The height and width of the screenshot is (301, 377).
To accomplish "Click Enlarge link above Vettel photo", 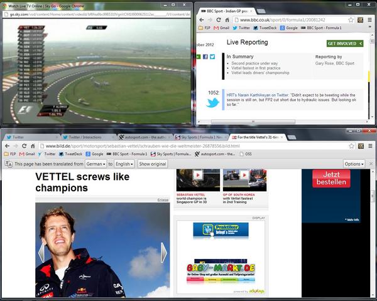I will pos(163,199).
